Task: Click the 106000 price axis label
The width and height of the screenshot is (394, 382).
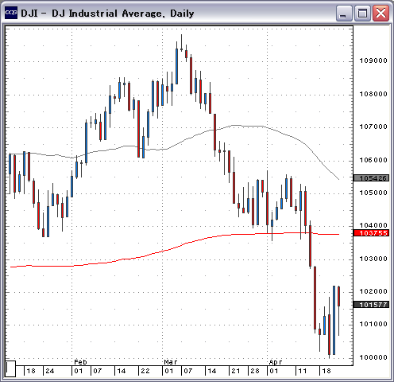Action: [373, 160]
